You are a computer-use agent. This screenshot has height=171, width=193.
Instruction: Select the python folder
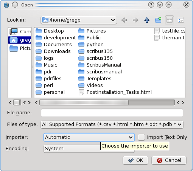pos(91,45)
